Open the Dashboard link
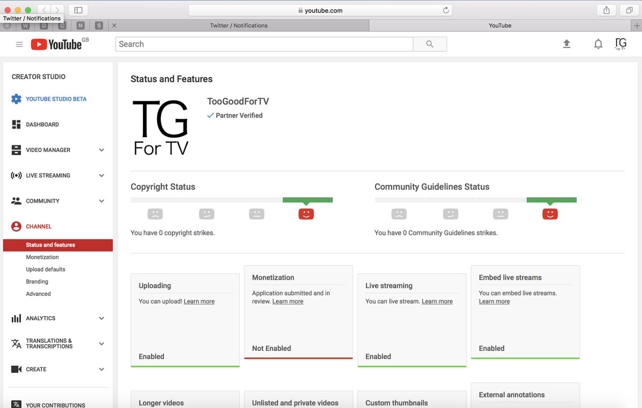642x408 pixels. [42, 125]
